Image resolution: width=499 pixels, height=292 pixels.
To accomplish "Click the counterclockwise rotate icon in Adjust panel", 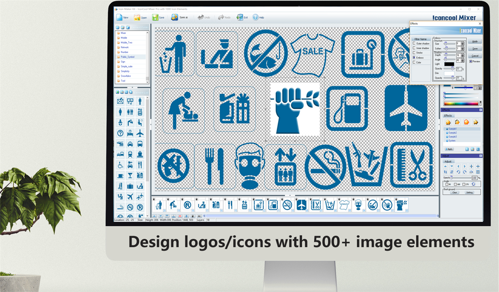I will click(459, 171).
